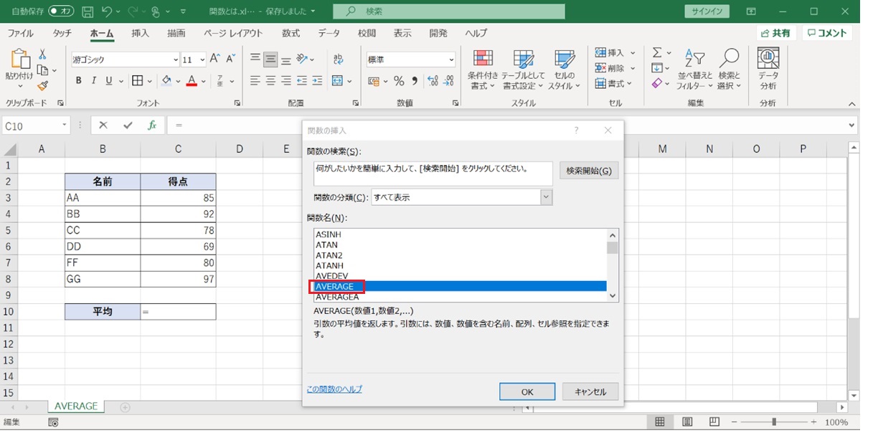Open the 数式 ribbon tab
Screen dimensions: 878x433
(291, 33)
